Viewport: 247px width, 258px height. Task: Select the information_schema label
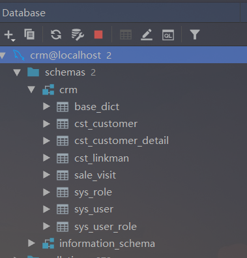click(107, 244)
